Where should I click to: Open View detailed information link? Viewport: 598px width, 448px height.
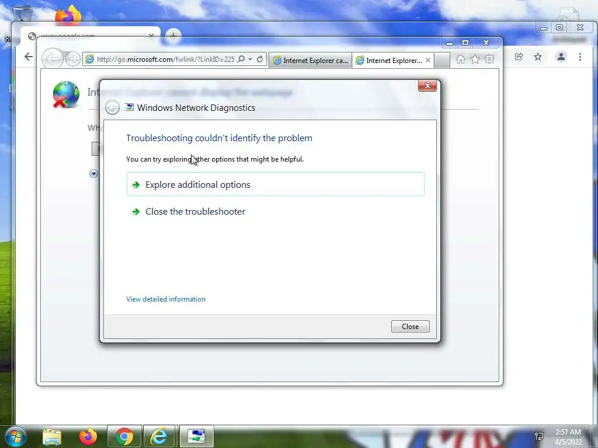coord(165,299)
